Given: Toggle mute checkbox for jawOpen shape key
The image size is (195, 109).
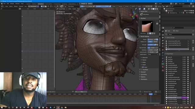Looking at the screenshot, I should tap(188, 59).
